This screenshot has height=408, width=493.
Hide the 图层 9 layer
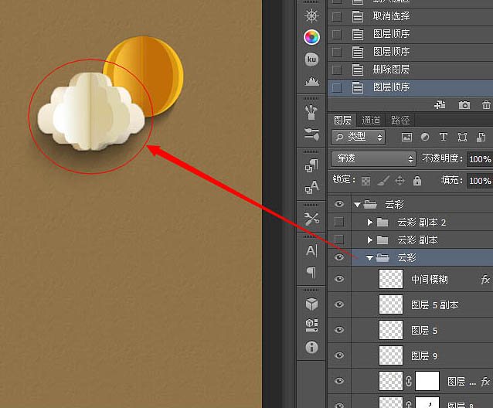(339, 355)
